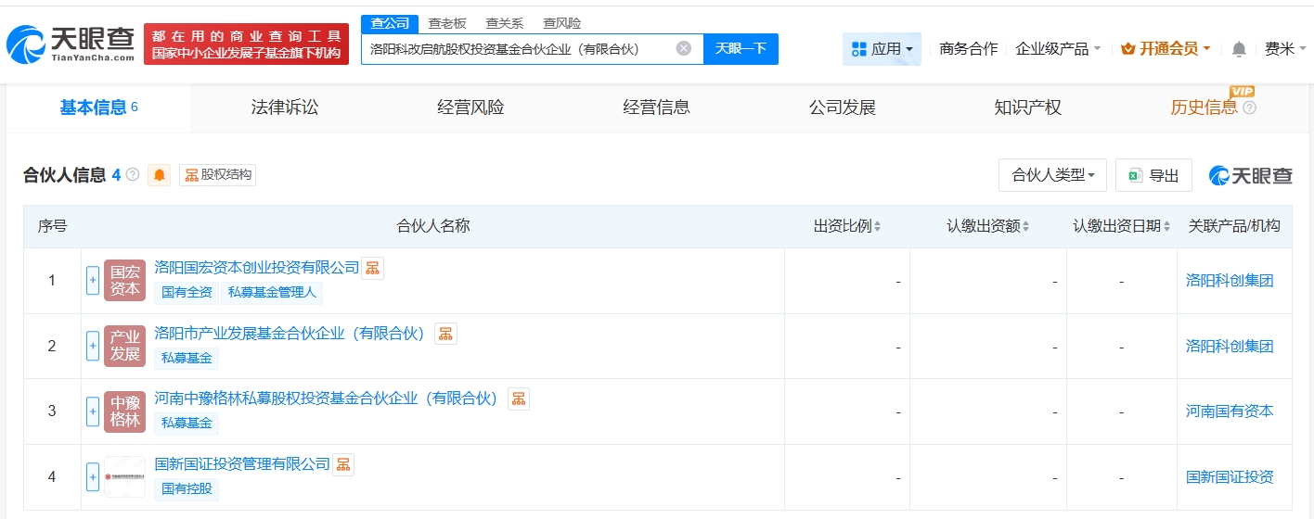The width and height of the screenshot is (1314, 519).
Task: Open the 洛阳市产业发展基金合伙企业 link
Action: tap(290, 333)
